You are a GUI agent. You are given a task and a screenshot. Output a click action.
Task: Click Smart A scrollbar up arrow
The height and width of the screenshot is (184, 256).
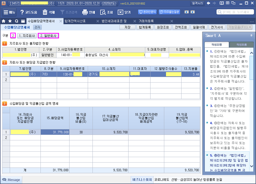251,53
